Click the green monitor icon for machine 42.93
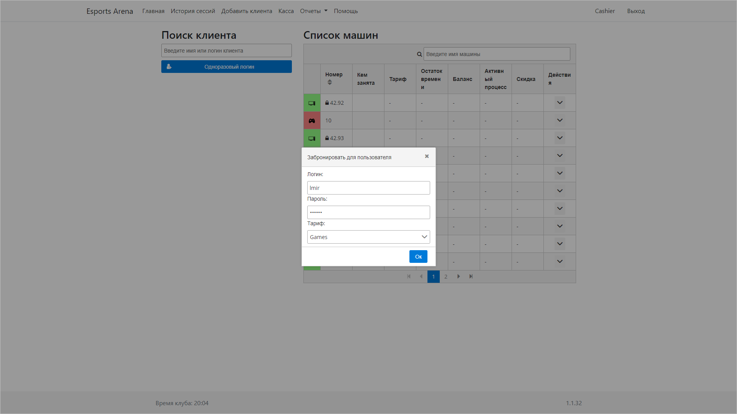737x414 pixels. (312, 138)
